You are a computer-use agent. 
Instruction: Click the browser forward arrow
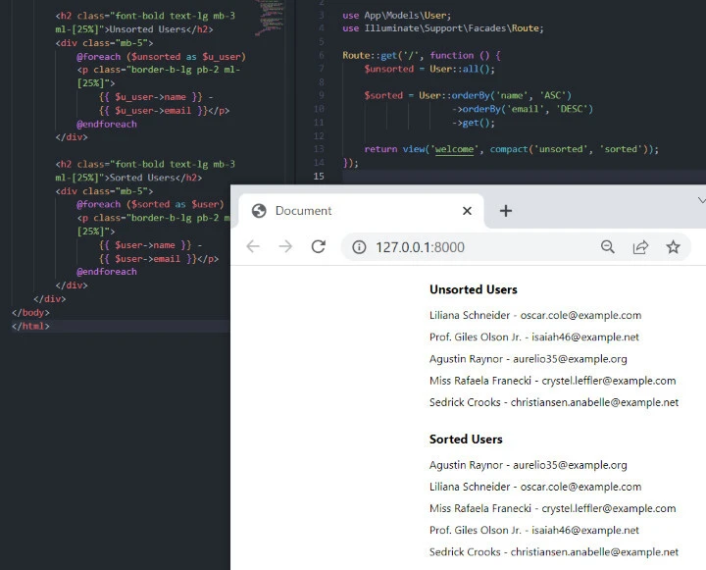click(x=285, y=246)
